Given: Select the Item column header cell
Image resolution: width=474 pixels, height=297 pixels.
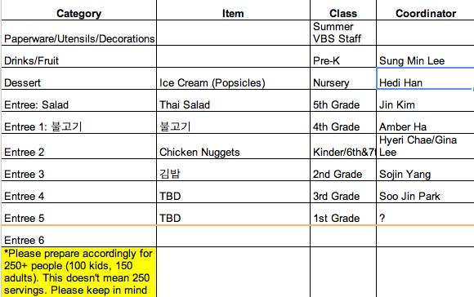Looking at the screenshot, I should tap(233, 11).
